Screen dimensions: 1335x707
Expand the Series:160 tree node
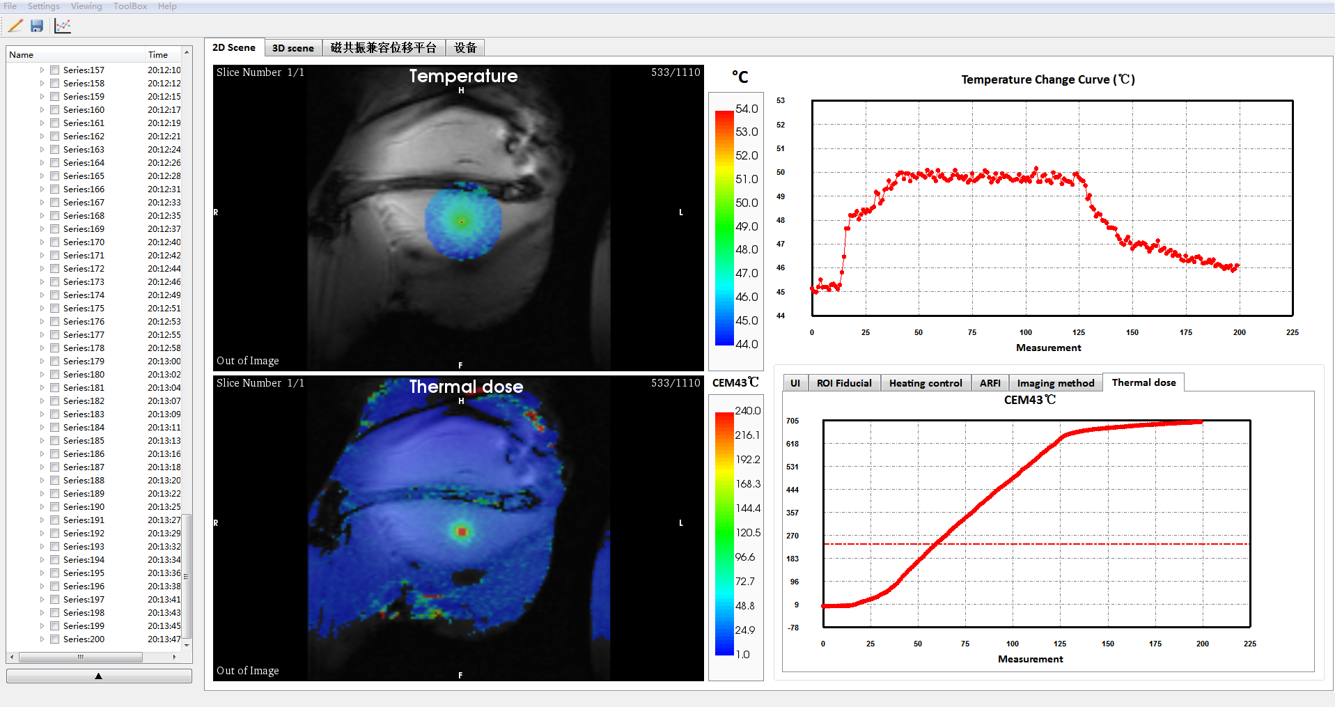click(x=42, y=110)
